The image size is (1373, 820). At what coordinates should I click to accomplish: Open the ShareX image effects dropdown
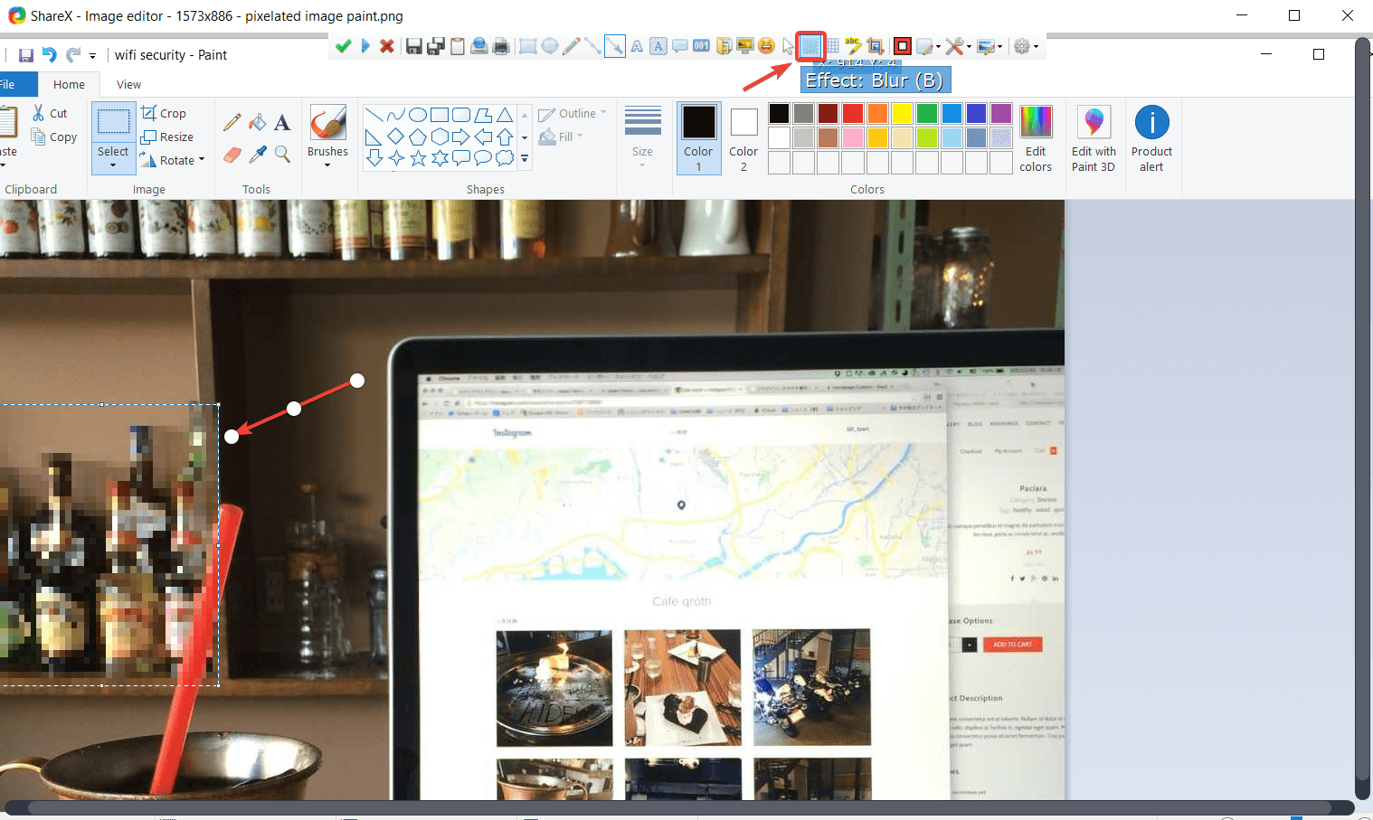click(990, 46)
